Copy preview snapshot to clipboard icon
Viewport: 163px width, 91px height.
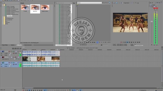click(x=136, y=3)
